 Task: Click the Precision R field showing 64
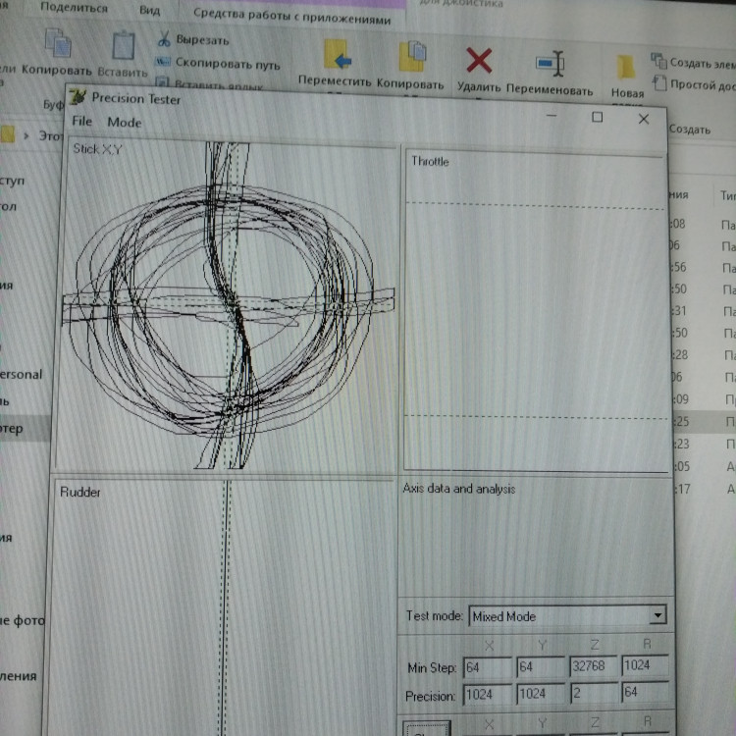tap(645, 692)
